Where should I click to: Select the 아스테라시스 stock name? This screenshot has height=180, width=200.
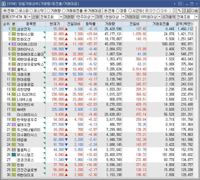pyautogui.click(x=27, y=115)
